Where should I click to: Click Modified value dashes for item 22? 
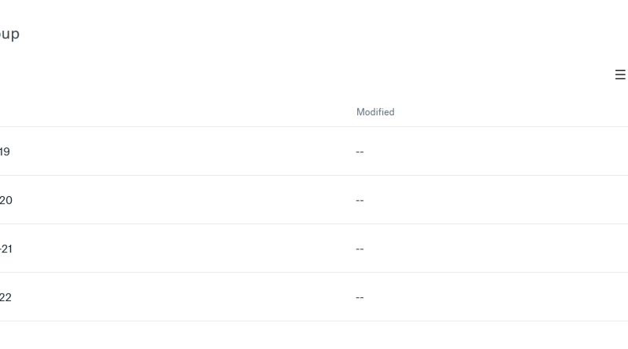360,297
